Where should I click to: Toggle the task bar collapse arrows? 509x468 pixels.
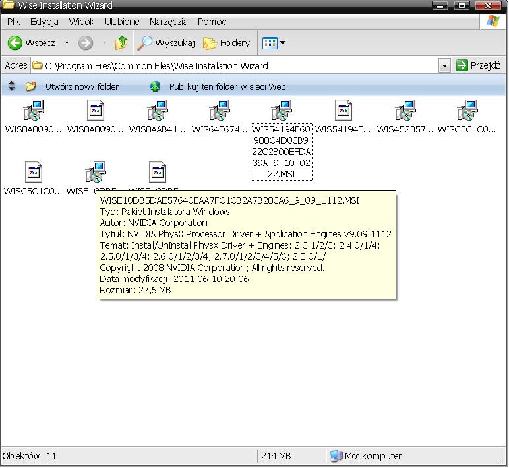(x=12, y=86)
